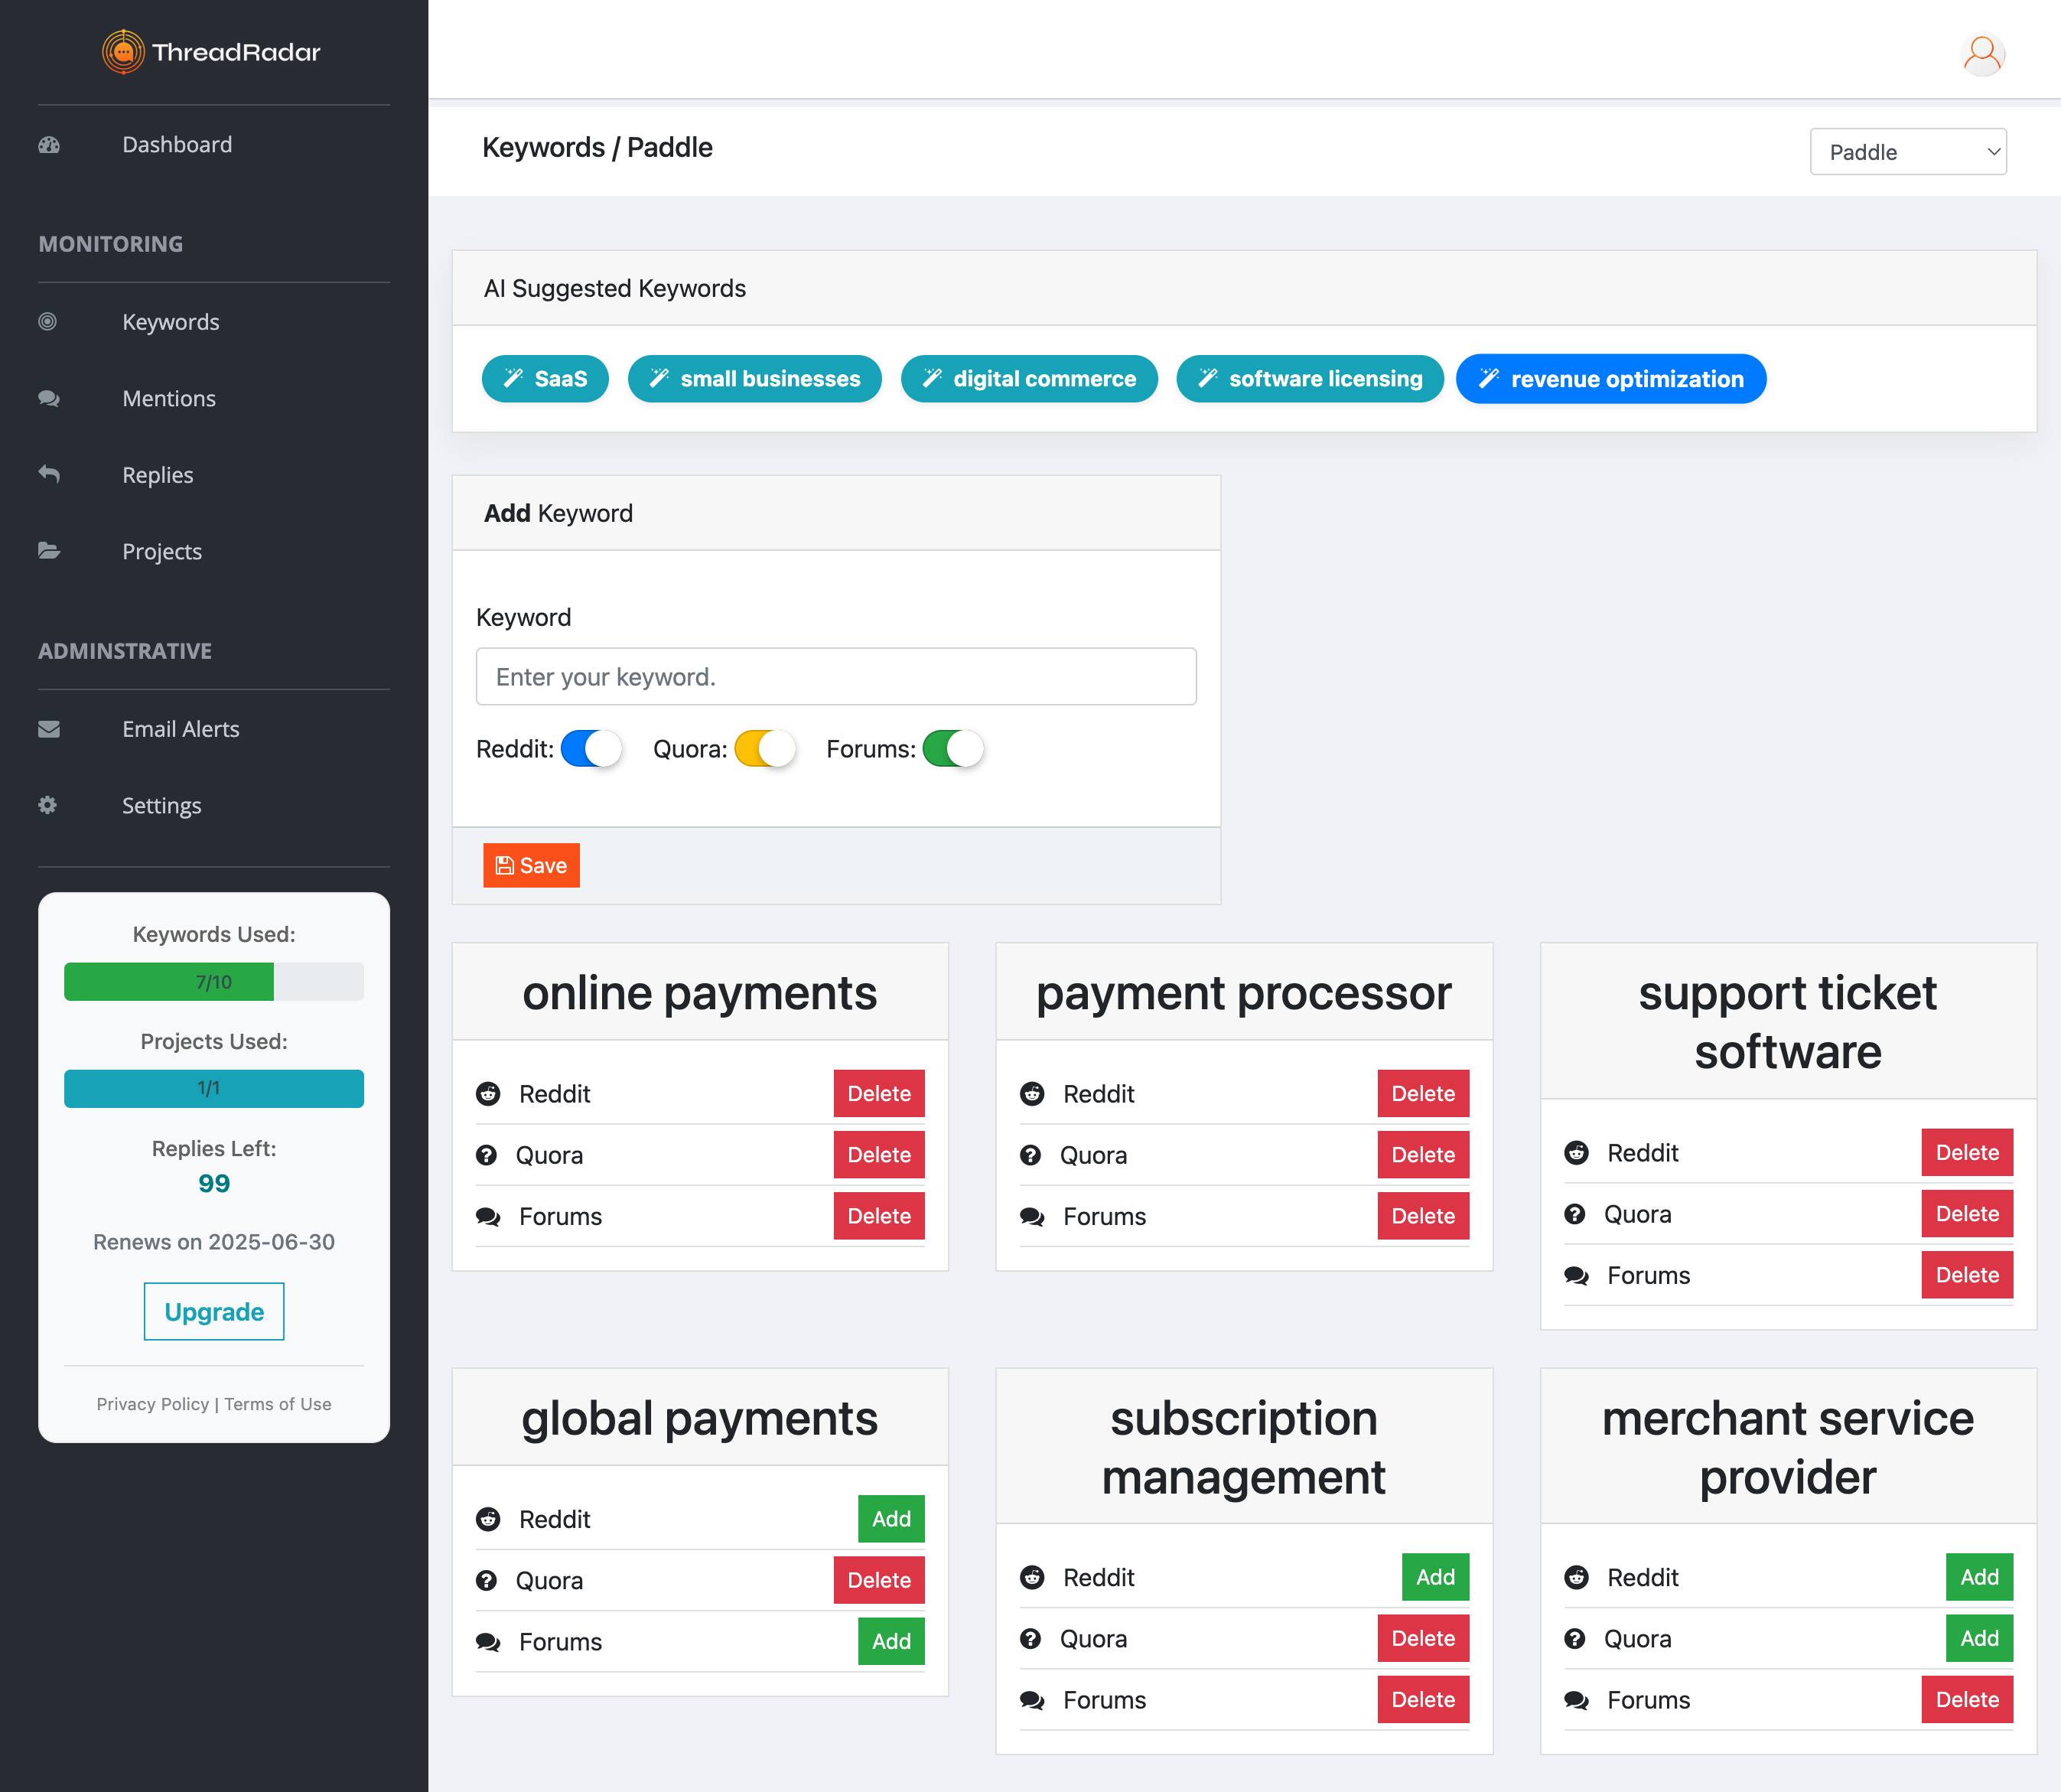The height and width of the screenshot is (1792, 2061).
Task: Click the Keywords target icon in sidebar
Action: coord(48,322)
